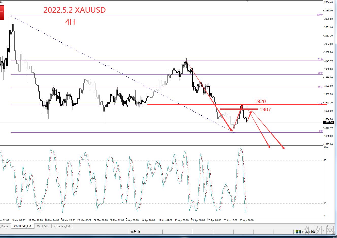Viewport: 337px width, 238px height.
Task: Click the 18 Mar 20:00 time label
Action: point(68,220)
